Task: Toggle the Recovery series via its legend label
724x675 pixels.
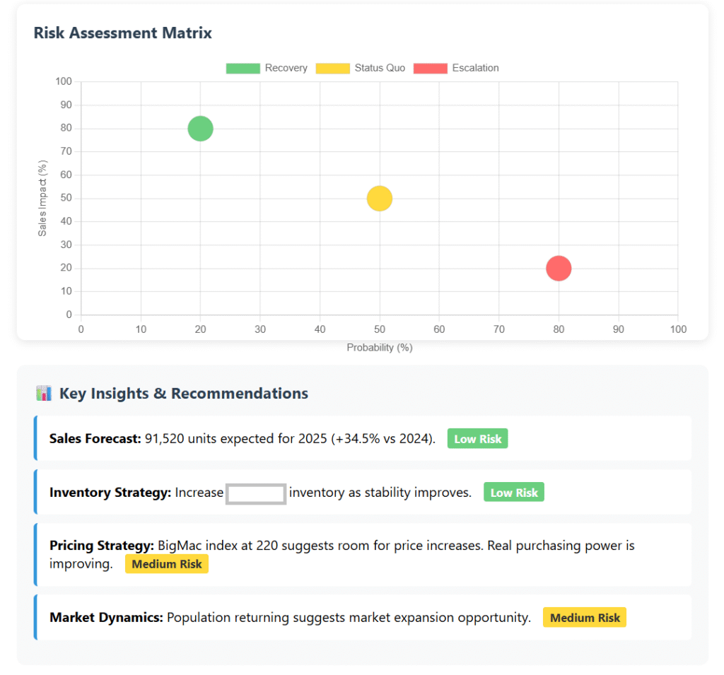Action: (286, 68)
